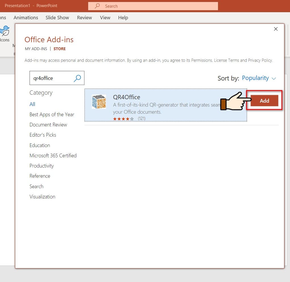Click the QR4Office star rating
The height and width of the screenshot is (282, 290).
tap(123, 119)
